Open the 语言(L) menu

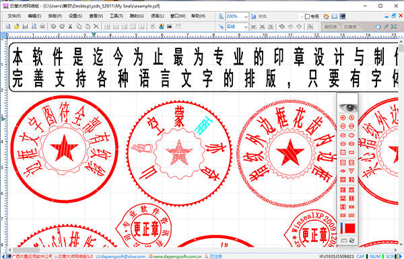pos(158,16)
